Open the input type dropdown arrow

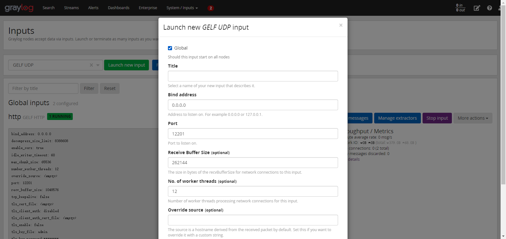[98, 65]
